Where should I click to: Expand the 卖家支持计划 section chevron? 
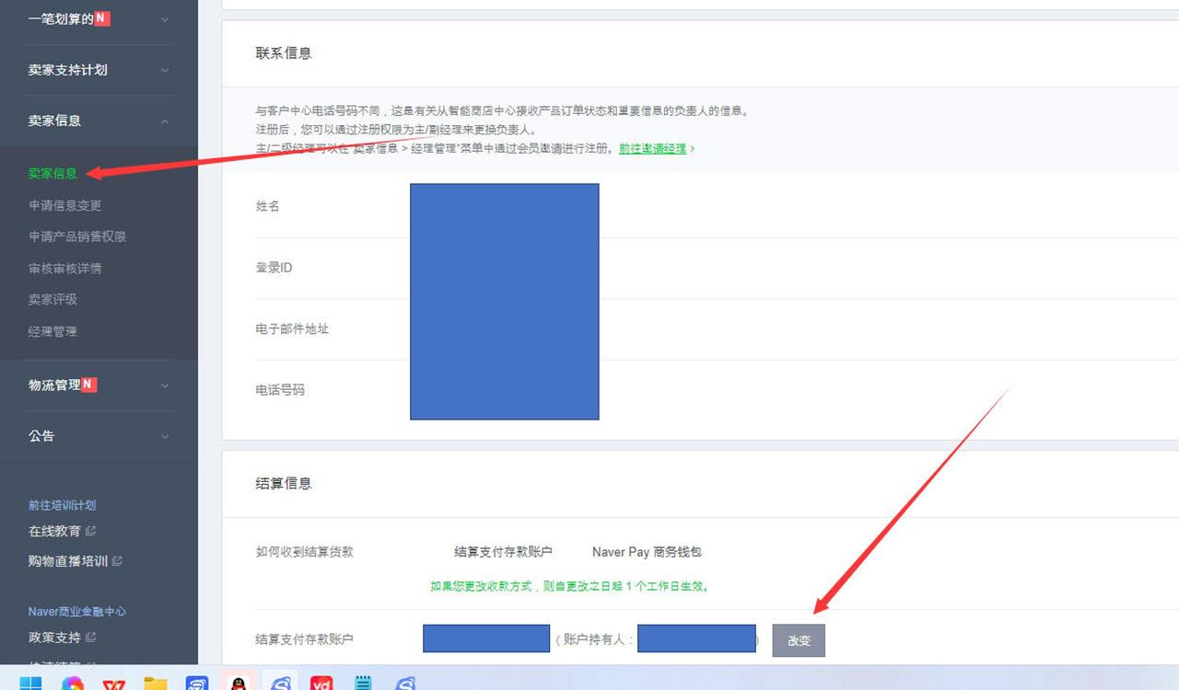165,70
